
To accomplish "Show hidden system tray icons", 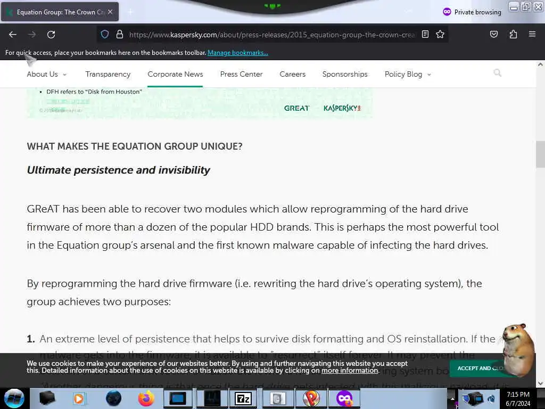I will (452, 398).
